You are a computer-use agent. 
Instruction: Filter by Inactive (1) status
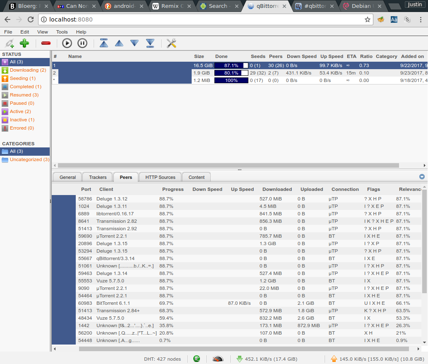pyautogui.click(x=25, y=120)
